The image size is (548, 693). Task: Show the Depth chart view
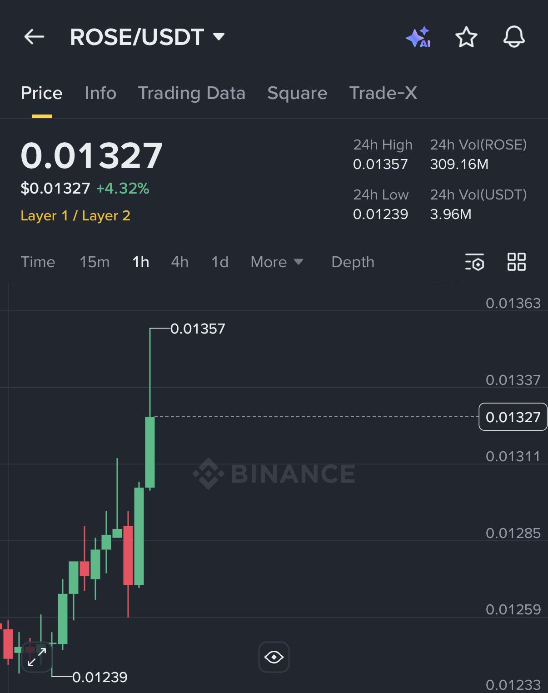(353, 262)
